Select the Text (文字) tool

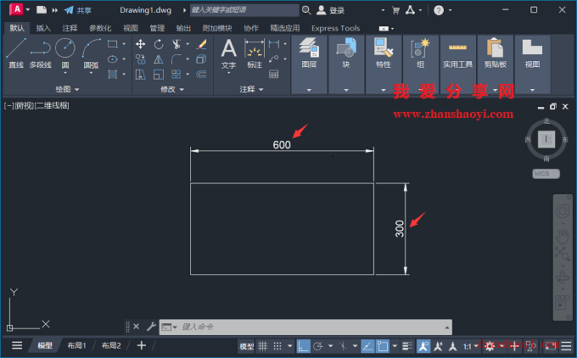[228, 53]
